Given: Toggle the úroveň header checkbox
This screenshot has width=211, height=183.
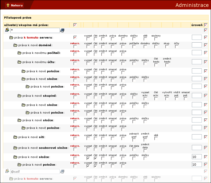Looking at the screenshot, I should [x=206, y=25].
